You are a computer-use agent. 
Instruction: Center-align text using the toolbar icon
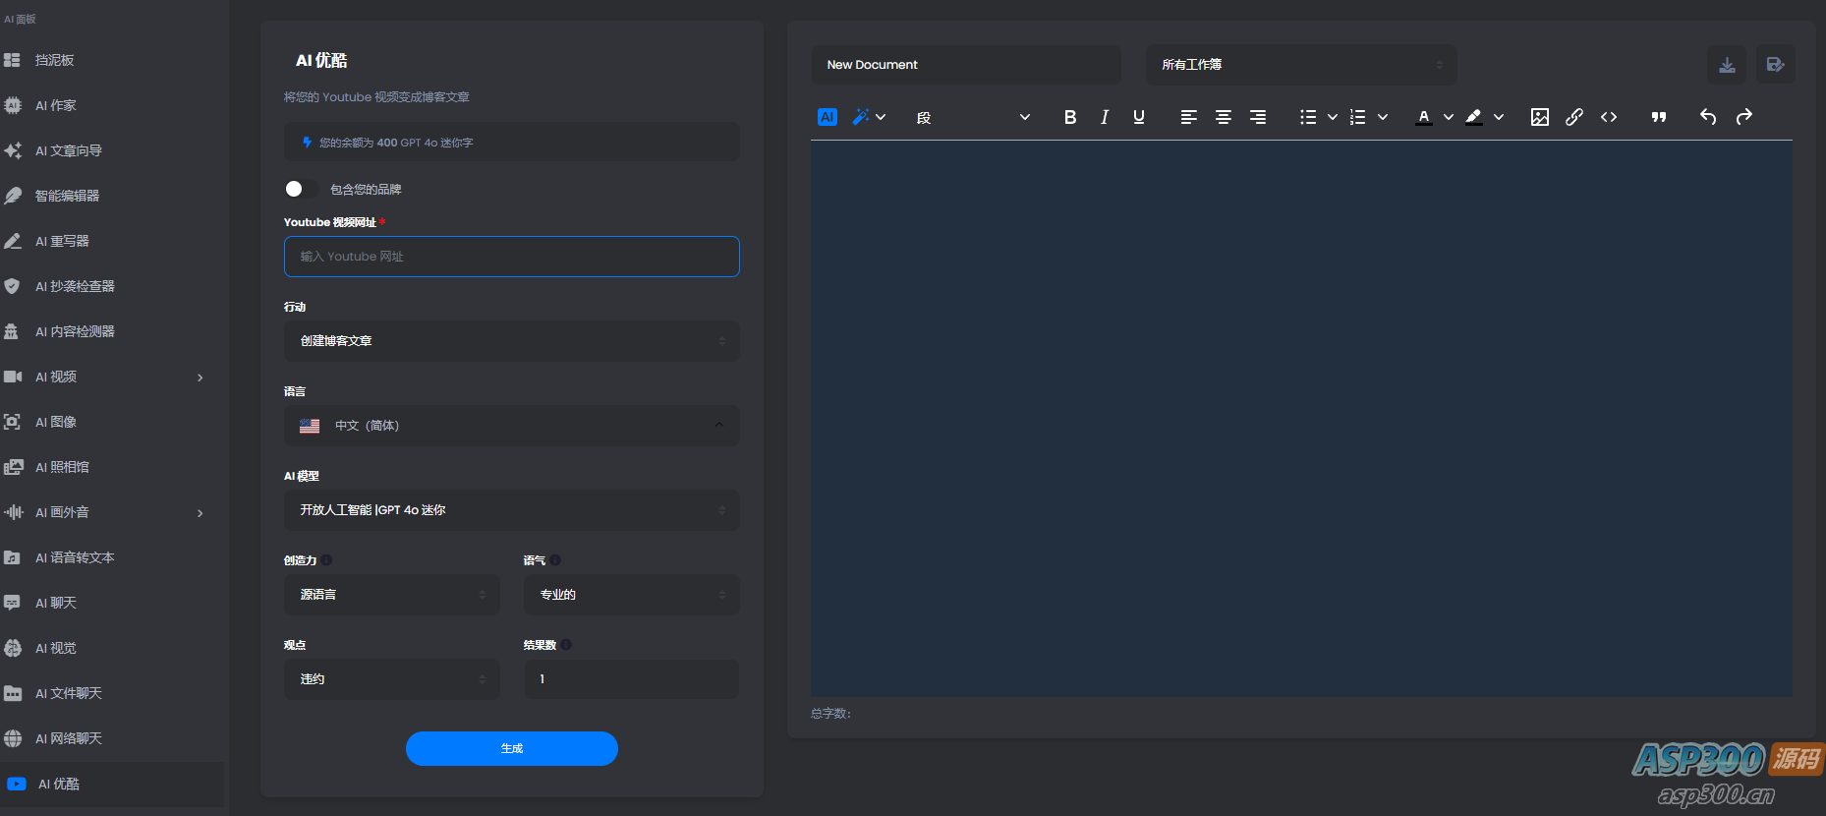1224,117
